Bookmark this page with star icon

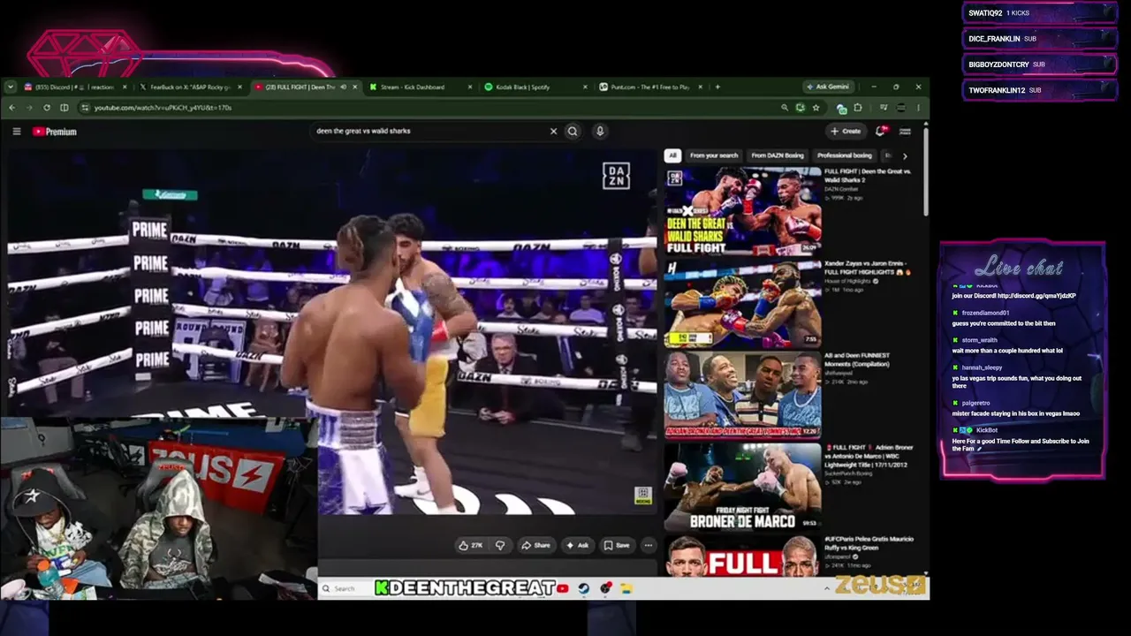point(816,108)
